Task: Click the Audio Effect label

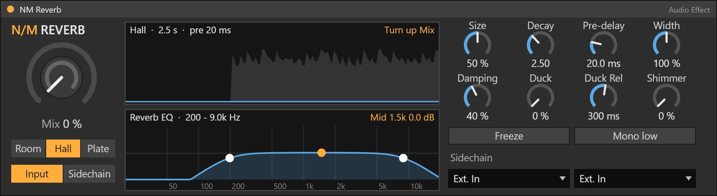Action: 689,10
